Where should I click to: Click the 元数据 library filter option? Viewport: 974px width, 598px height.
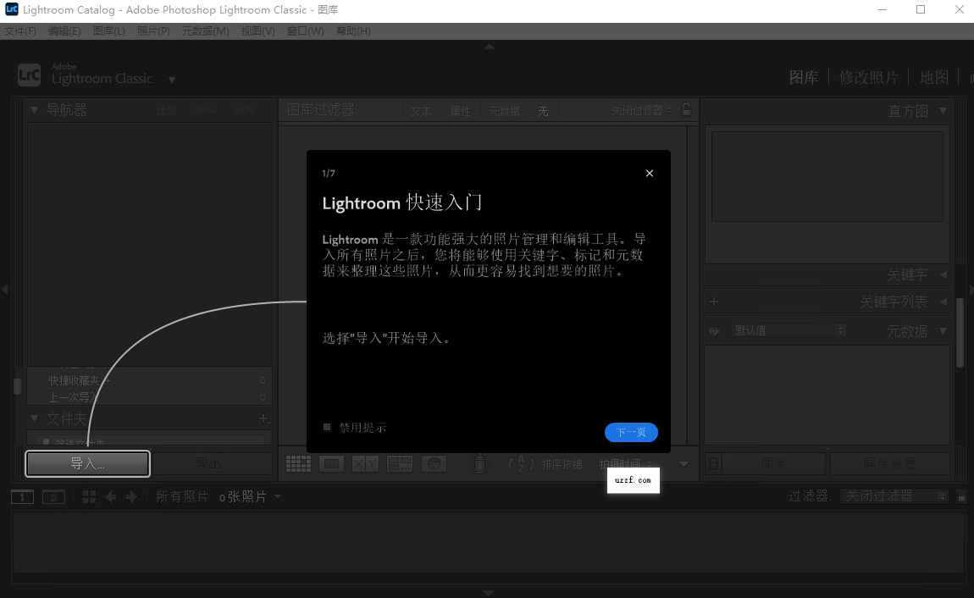pos(503,110)
